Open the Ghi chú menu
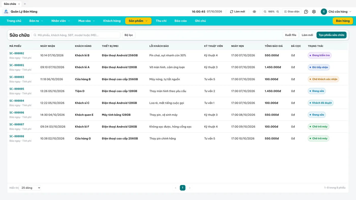 tap(200, 21)
